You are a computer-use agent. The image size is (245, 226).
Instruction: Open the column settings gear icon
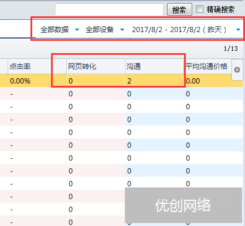[x=237, y=69]
